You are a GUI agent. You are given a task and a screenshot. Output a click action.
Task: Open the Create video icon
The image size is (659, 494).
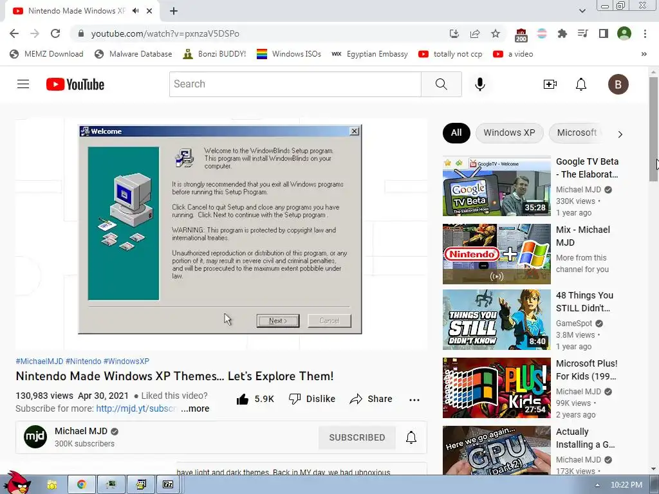coord(550,84)
